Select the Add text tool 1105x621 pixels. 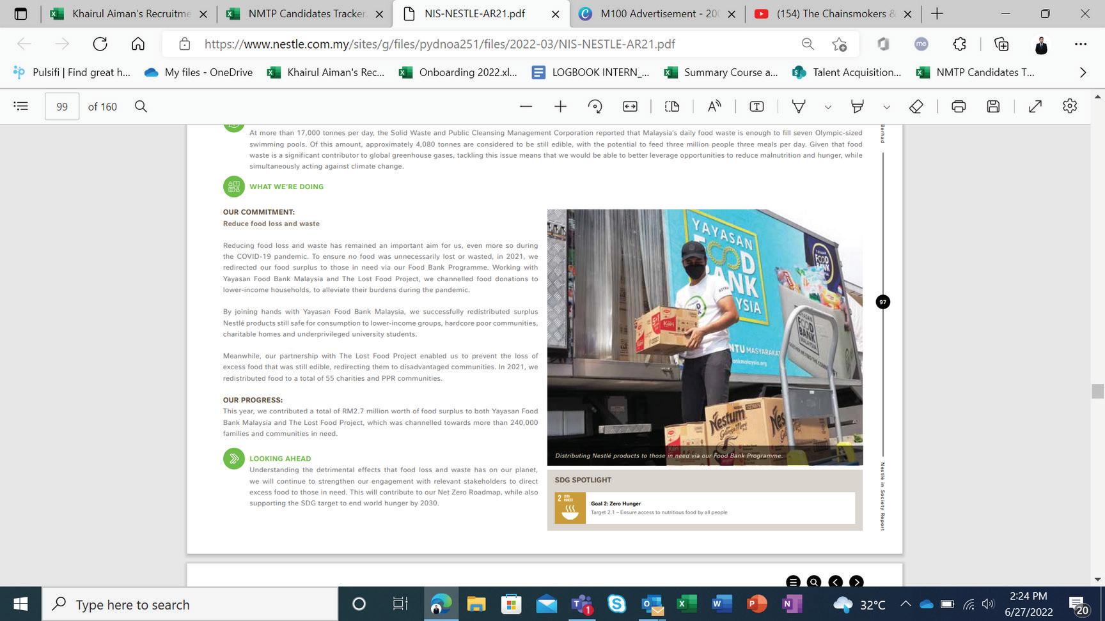[x=756, y=106]
